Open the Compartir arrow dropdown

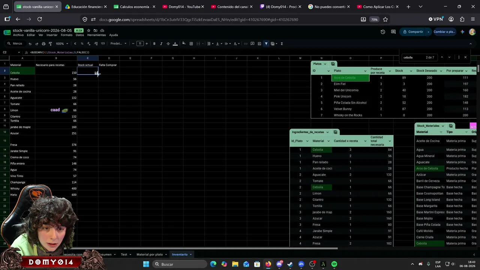pos(428,32)
